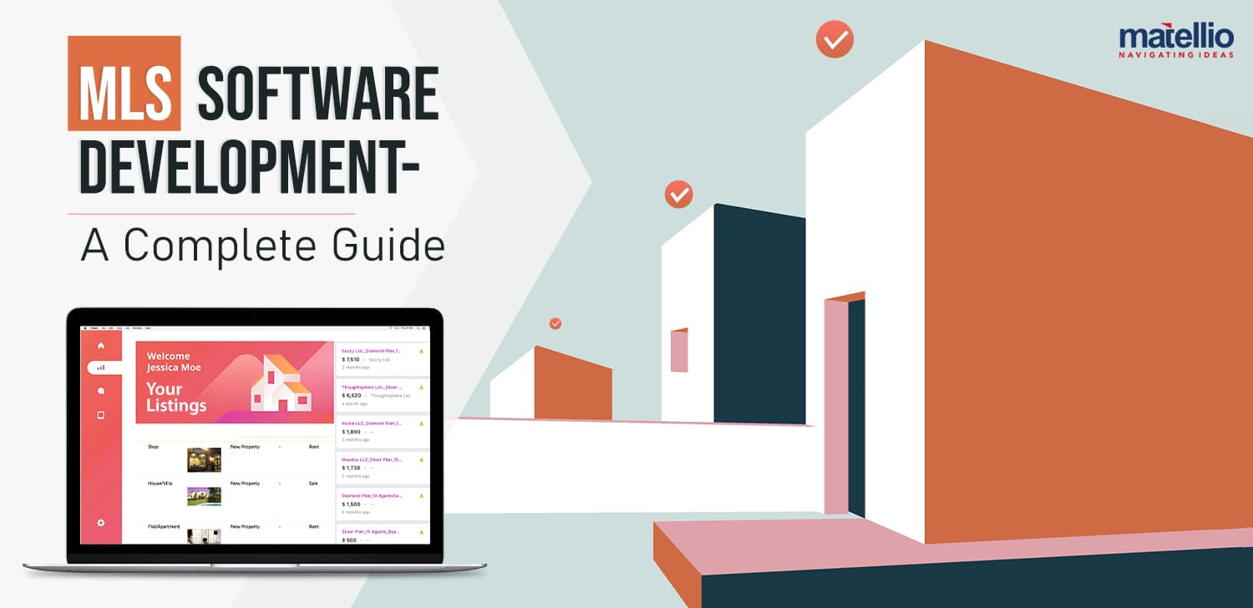Open the Eazzy Ltd_Diamond Plan deal link
The height and width of the screenshot is (608, 1253).
[x=371, y=352]
